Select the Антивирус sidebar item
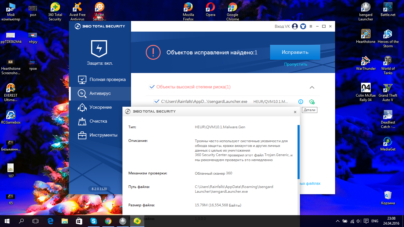The width and height of the screenshot is (404, 227). click(100, 93)
